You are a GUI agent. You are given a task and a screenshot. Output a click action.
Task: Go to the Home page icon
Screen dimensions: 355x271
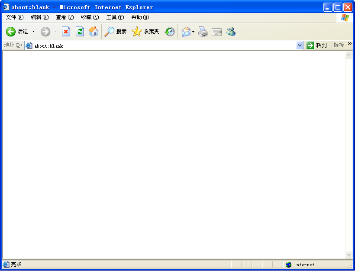click(94, 32)
